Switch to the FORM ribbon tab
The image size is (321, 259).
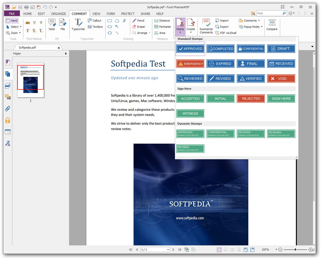coord(111,14)
